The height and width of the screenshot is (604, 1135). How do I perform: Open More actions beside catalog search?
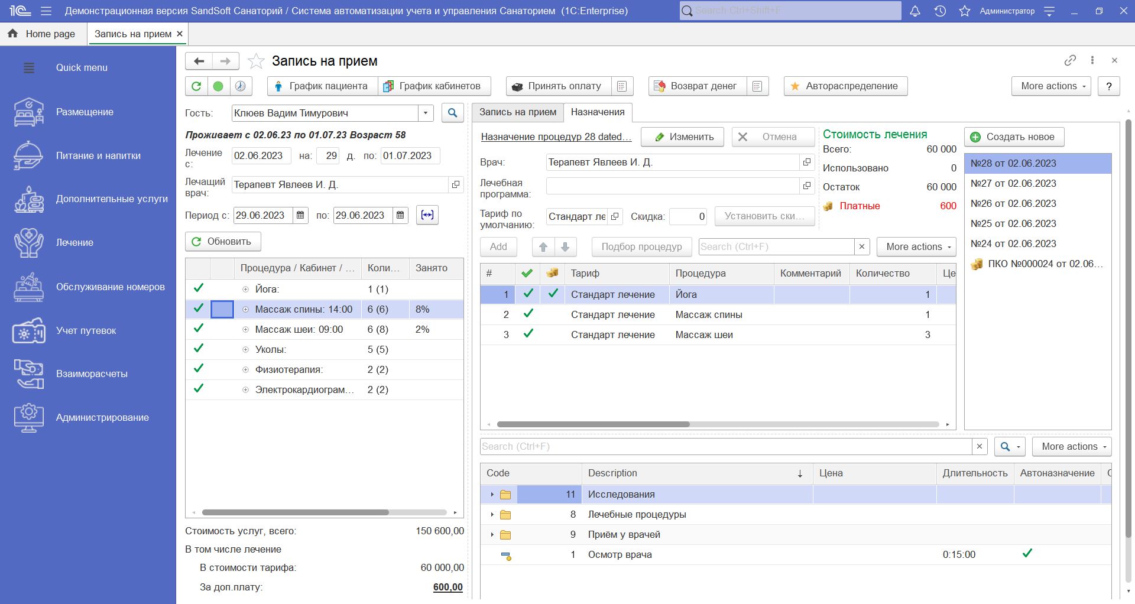pyautogui.click(x=1072, y=447)
